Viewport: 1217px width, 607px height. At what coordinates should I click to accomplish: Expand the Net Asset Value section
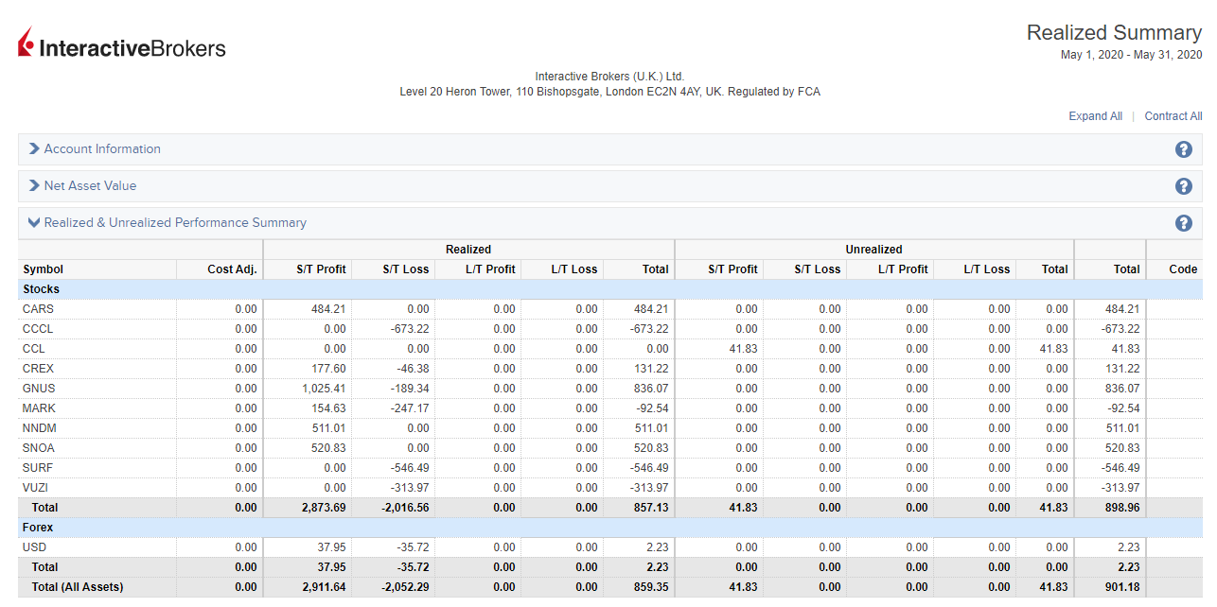[x=90, y=186]
